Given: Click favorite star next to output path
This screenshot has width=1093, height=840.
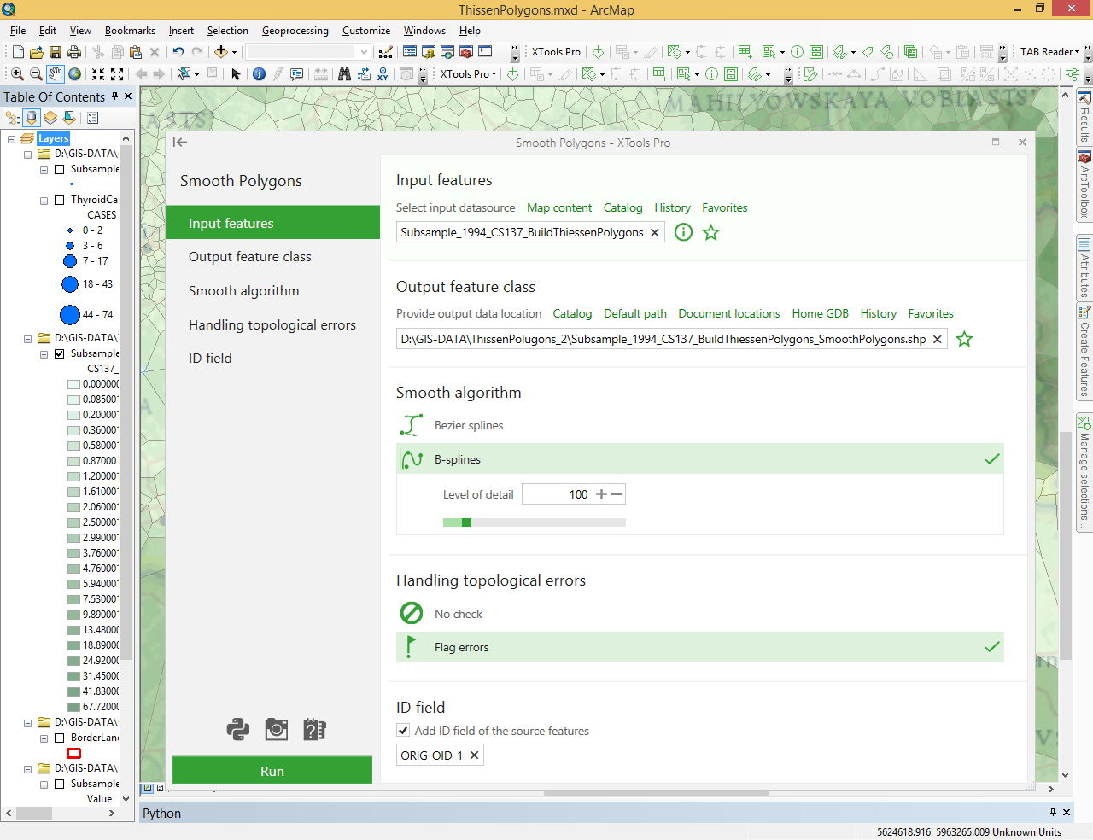Looking at the screenshot, I should tap(964, 339).
